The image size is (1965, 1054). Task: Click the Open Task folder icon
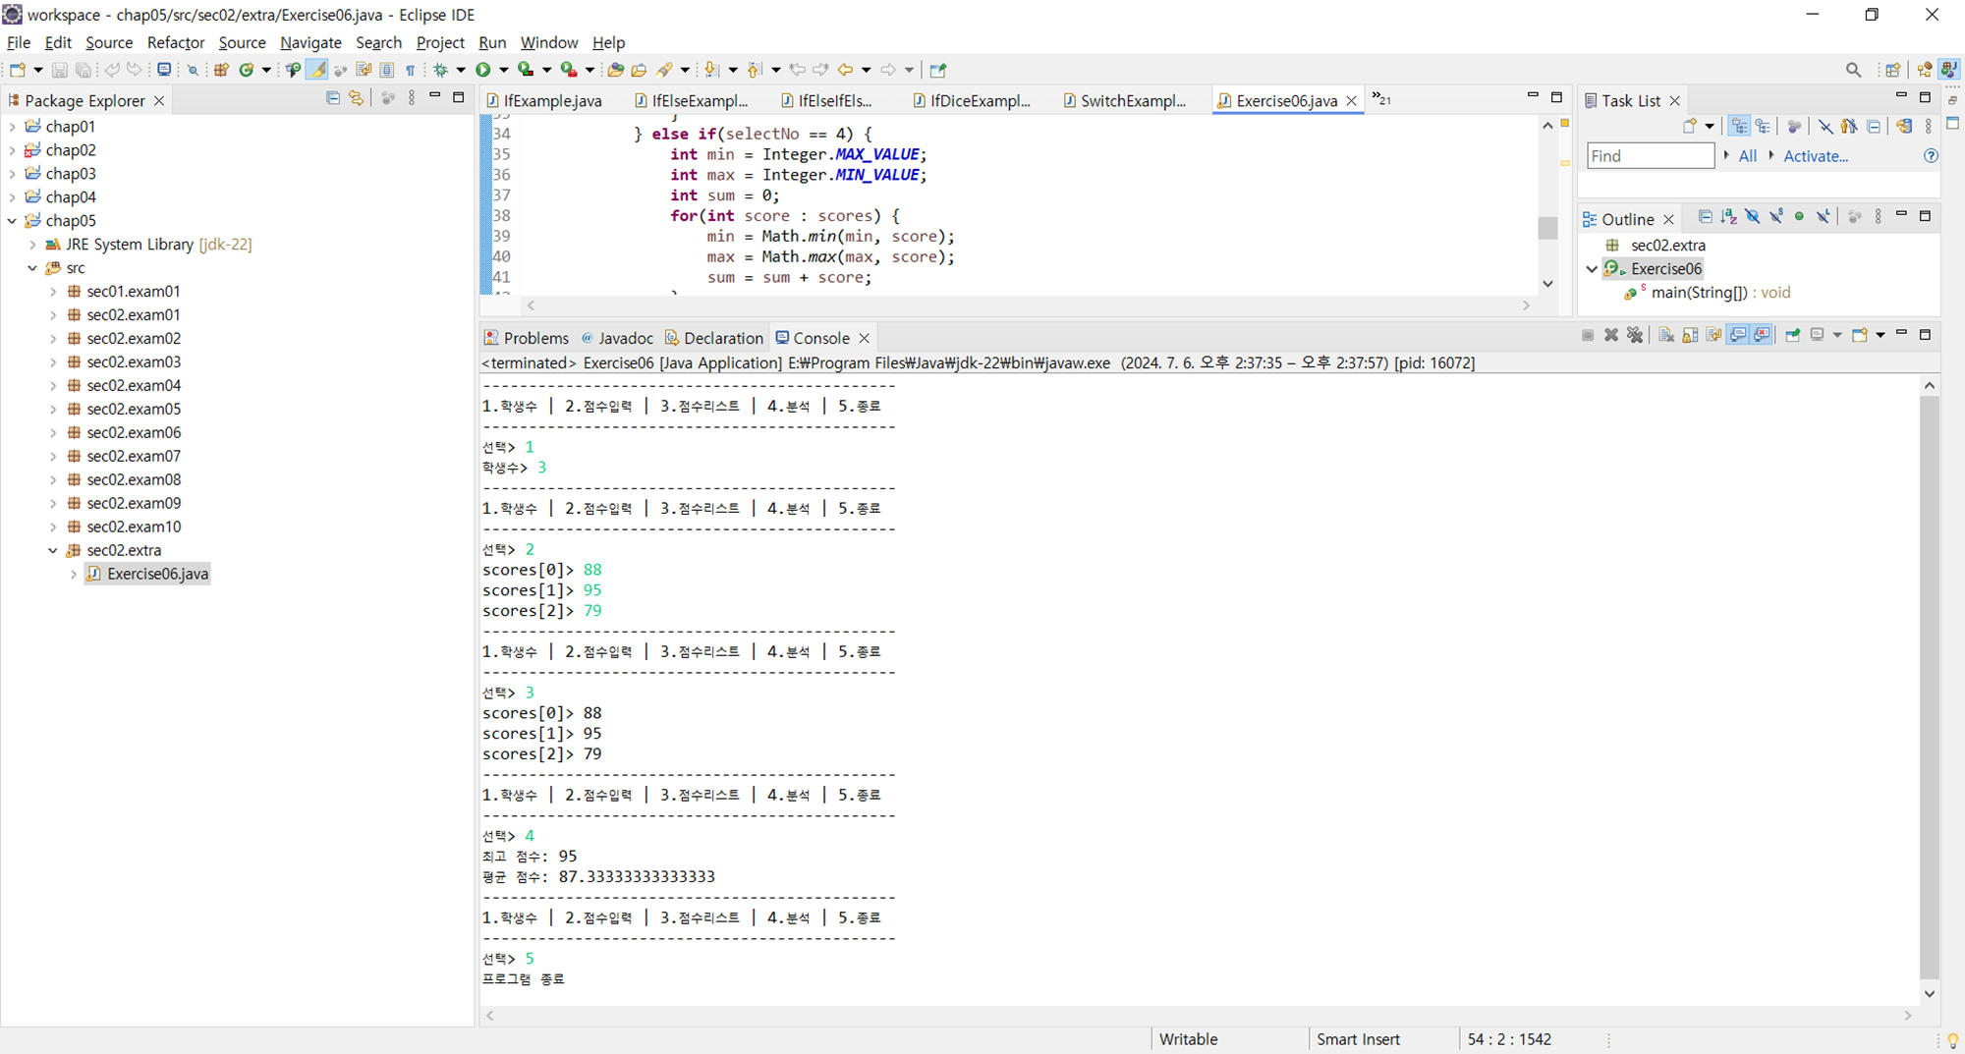click(640, 70)
